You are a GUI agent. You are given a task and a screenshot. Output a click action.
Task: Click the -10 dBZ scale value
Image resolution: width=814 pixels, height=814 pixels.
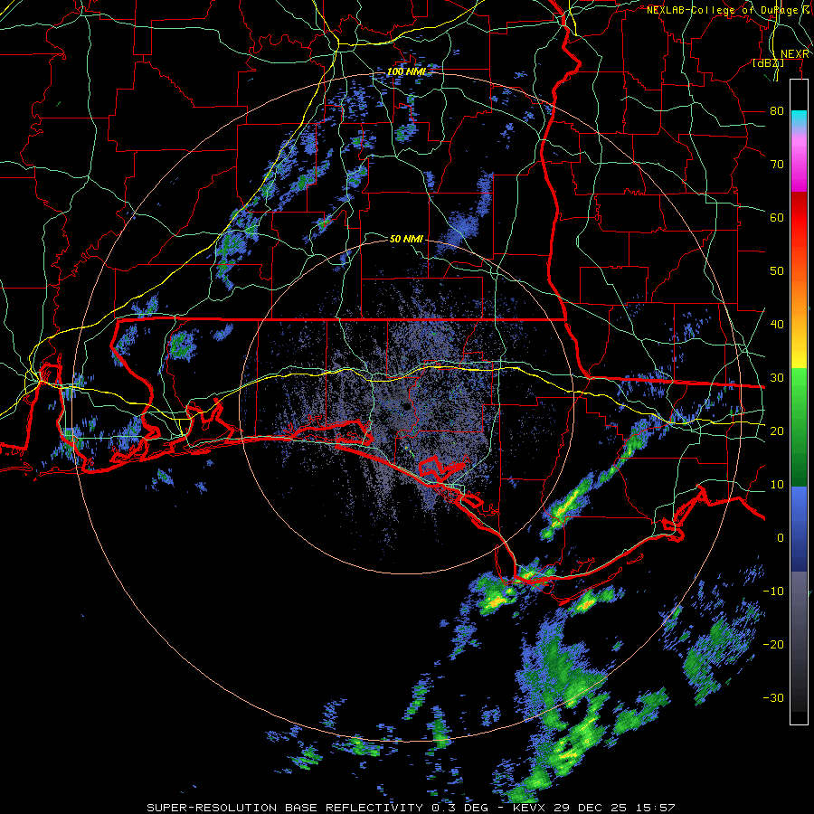pyautogui.click(x=773, y=591)
